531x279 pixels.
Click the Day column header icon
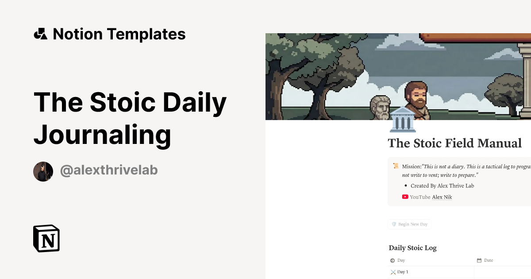click(x=392, y=260)
